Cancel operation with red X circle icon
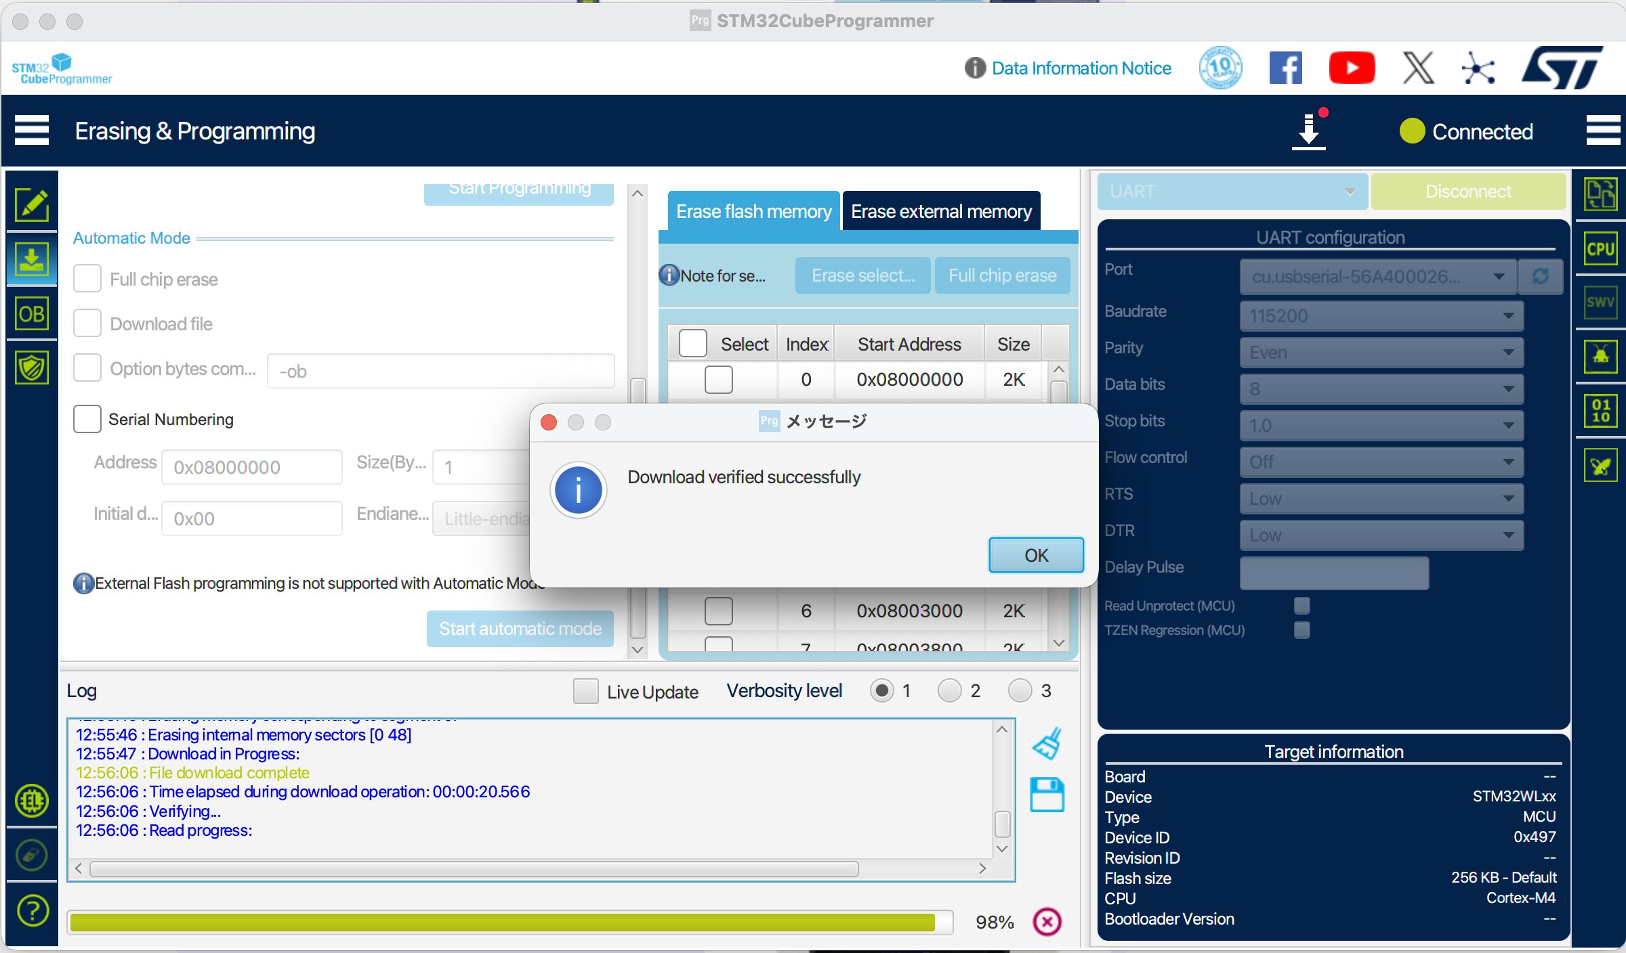Viewport: 1626px width, 953px height. (x=1047, y=921)
